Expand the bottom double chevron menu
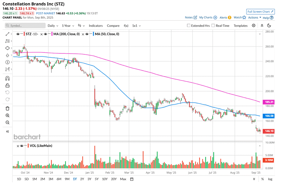Image resolution: width=281 pixels, height=184 pixels. click(254, 179)
